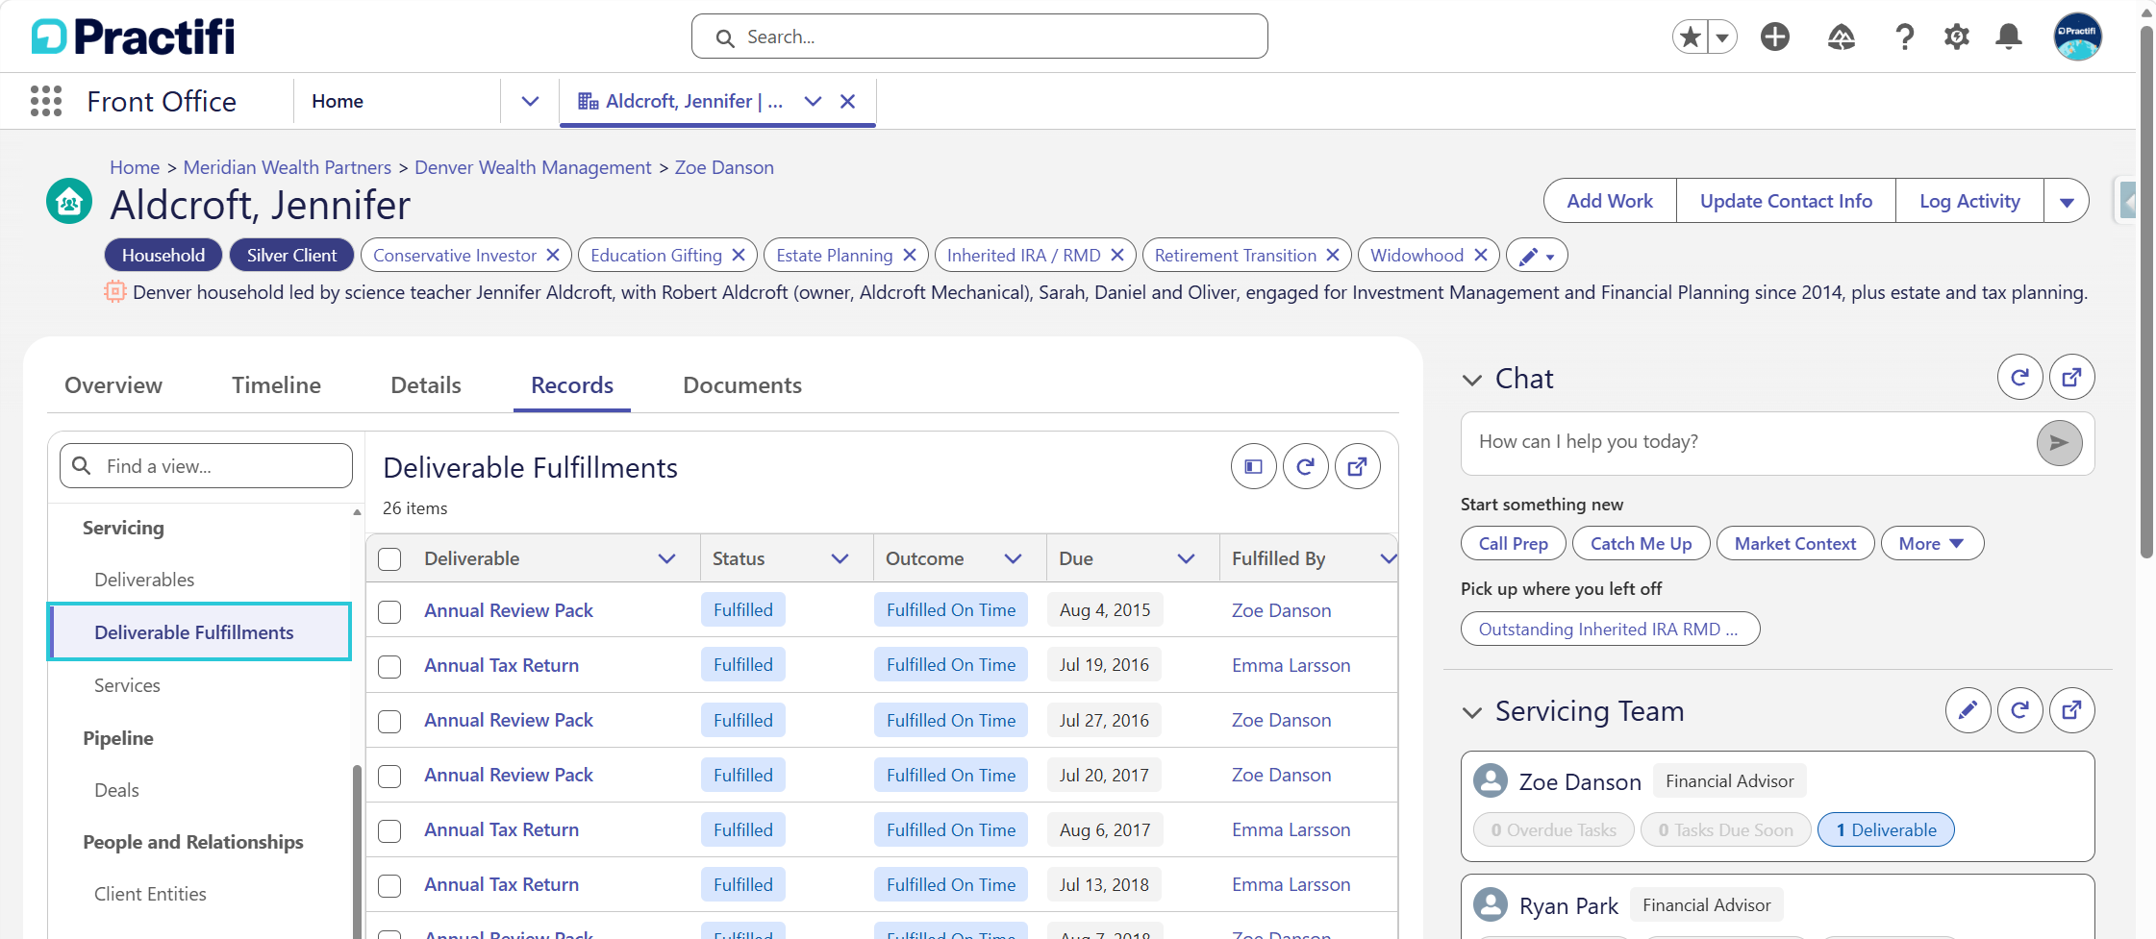The image size is (2156, 939).
Task: Start a Call Prep chat
Action: (1514, 543)
